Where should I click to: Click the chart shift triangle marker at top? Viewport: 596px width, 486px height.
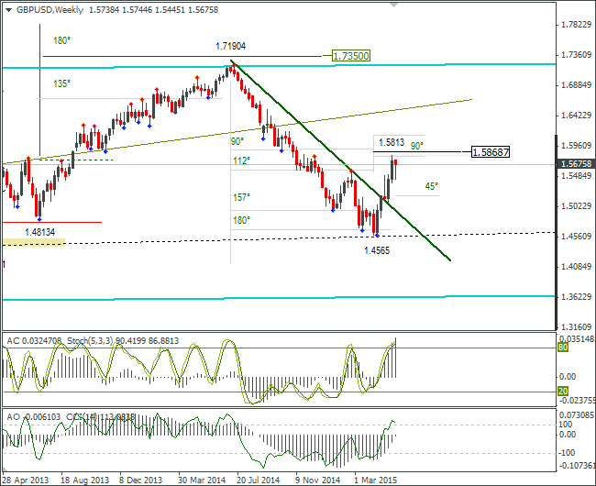[x=393, y=5]
